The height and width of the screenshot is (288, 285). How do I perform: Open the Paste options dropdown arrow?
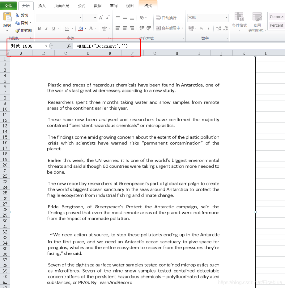tap(7, 31)
